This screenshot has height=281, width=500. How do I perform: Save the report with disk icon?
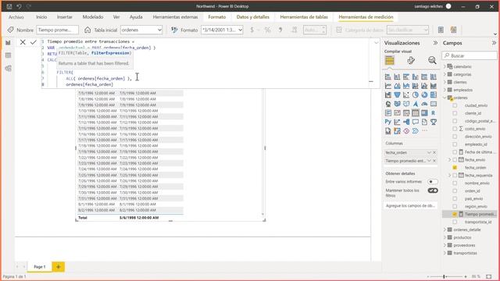coord(9,6)
